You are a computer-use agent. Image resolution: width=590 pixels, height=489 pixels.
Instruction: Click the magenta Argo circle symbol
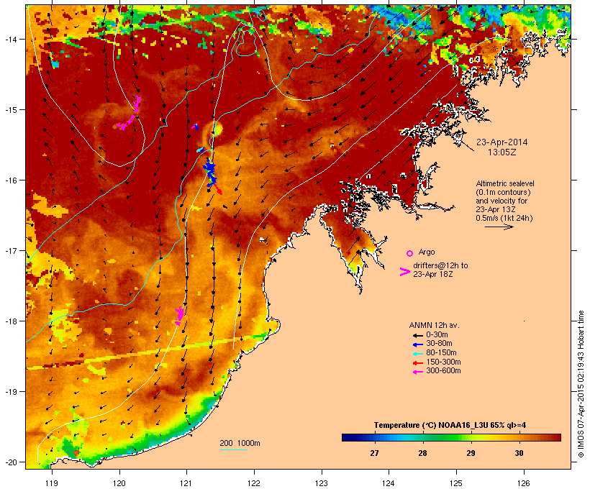410,253
